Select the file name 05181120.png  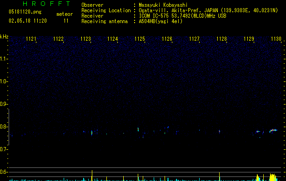click(25, 12)
